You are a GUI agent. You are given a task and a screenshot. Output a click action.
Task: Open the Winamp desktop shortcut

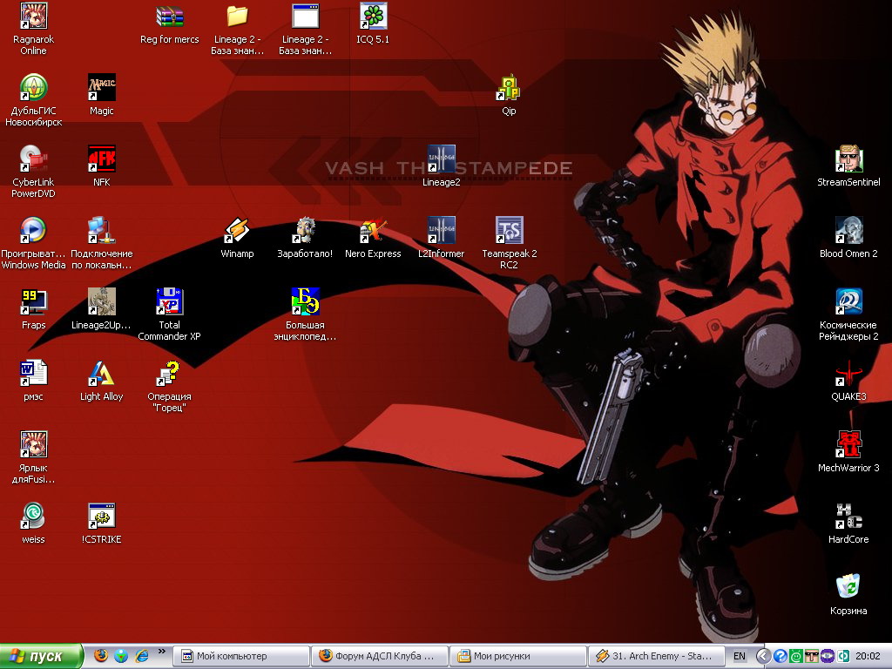pyautogui.click(x=237, y=231)
